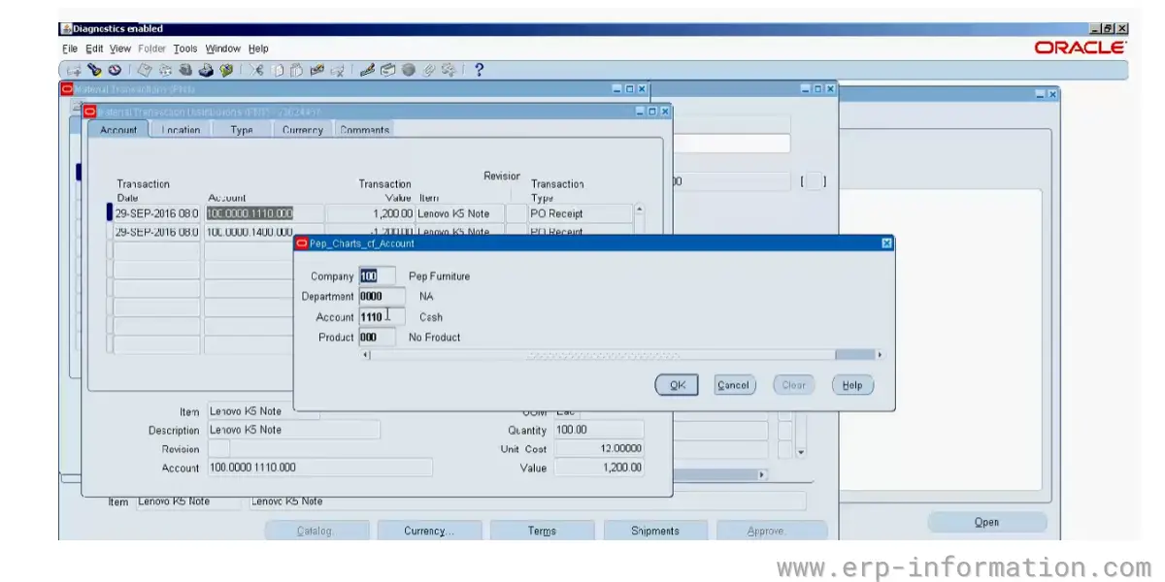Click the Cut scissors toolbar icon

pos(257,70)
